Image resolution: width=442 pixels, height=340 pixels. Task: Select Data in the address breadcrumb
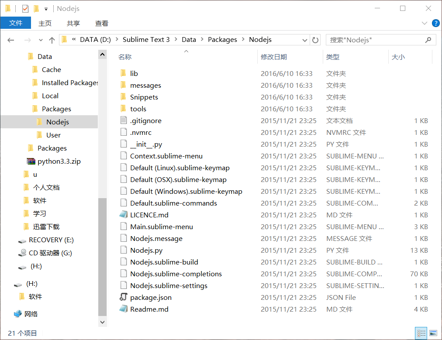[x=189, y=40]
